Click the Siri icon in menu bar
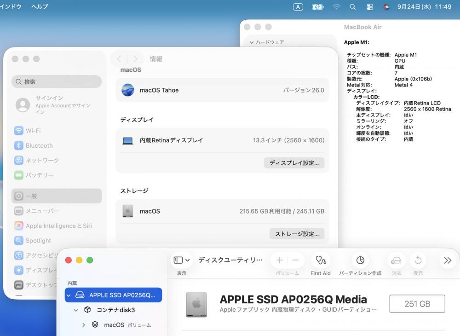460x336 pixels. (386, 7)
